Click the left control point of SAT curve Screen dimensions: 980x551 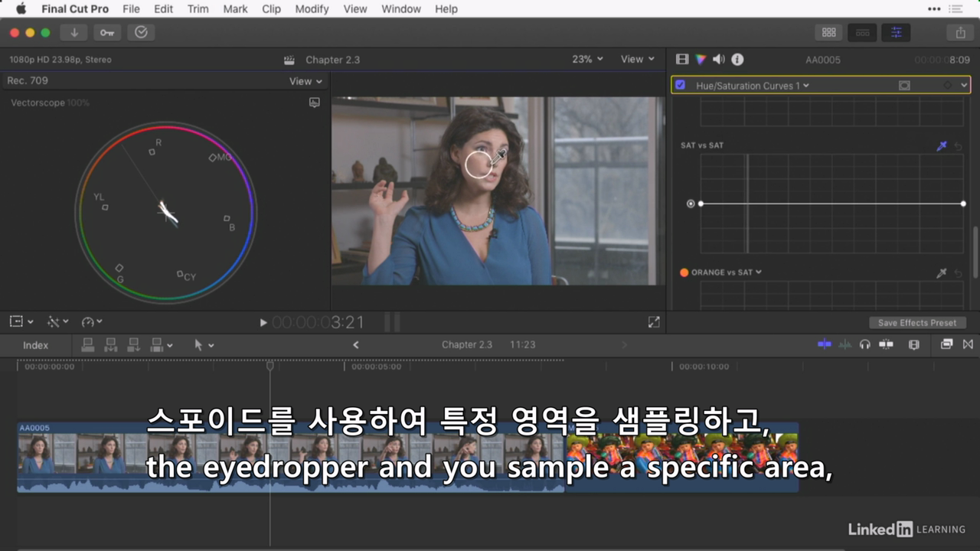pyautogui.click(x=701, y=204)
